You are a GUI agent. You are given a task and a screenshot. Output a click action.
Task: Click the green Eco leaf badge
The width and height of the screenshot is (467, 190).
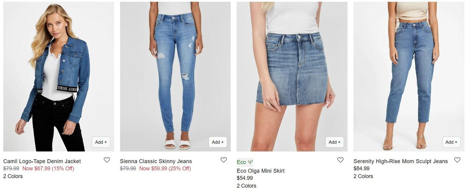(x=245, y=162)
